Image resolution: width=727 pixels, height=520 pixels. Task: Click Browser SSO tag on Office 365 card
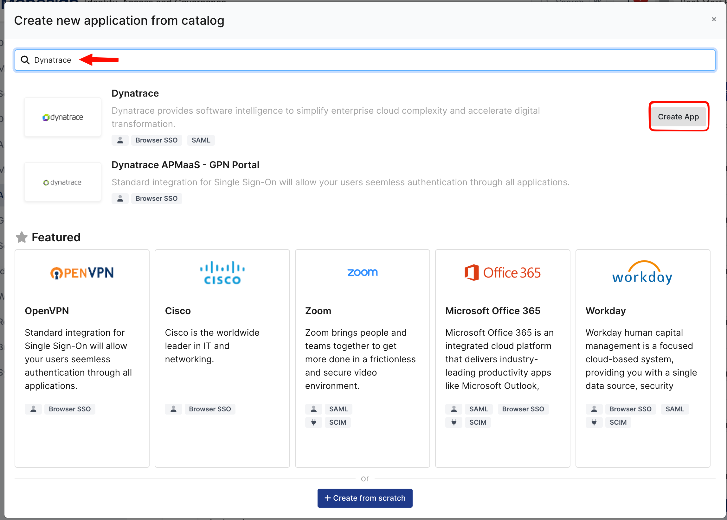[x=523, y=409]
